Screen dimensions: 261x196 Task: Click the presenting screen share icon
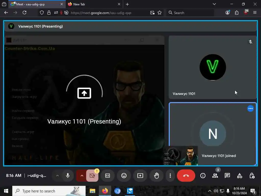click(x=84, y=93)
